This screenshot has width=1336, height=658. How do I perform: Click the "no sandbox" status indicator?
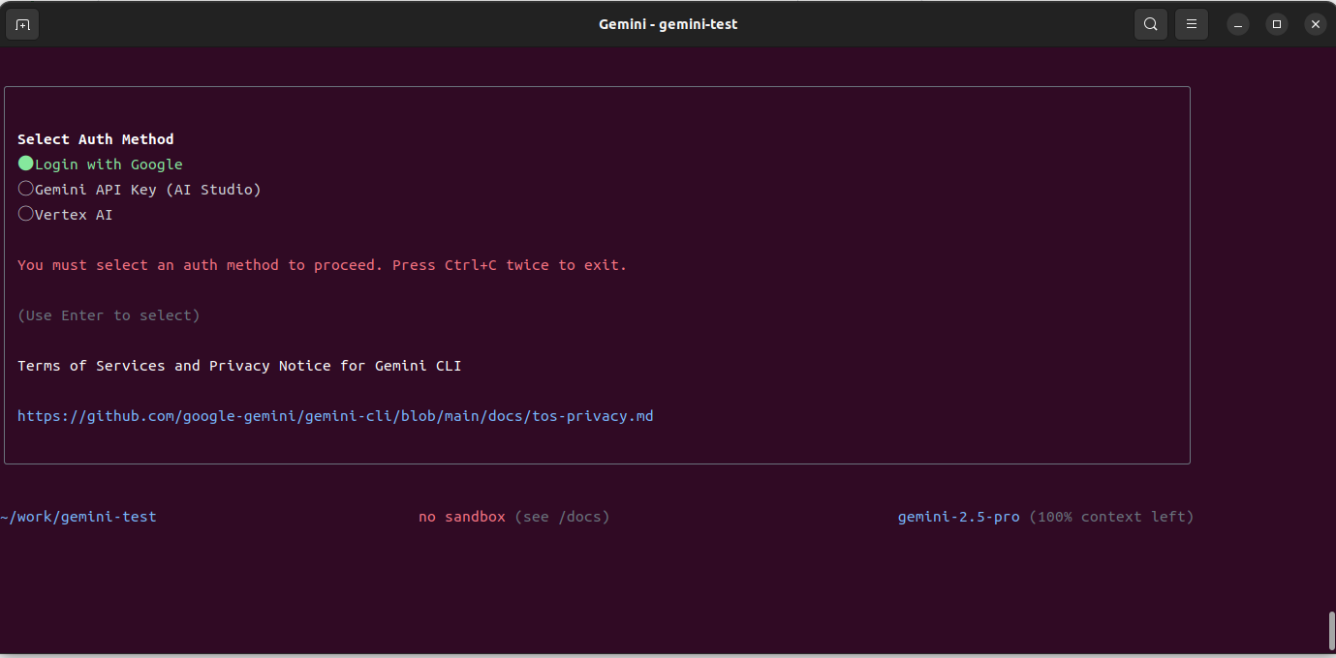462,517
